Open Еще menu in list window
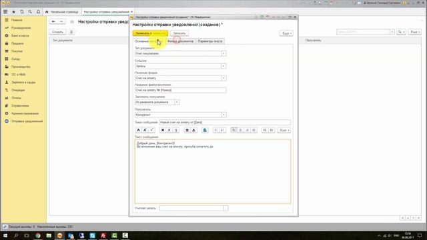 (x=414, y=32)
